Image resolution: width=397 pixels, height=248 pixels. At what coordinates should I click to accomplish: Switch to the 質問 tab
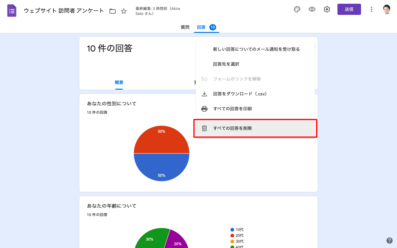(x=185, y=27)
